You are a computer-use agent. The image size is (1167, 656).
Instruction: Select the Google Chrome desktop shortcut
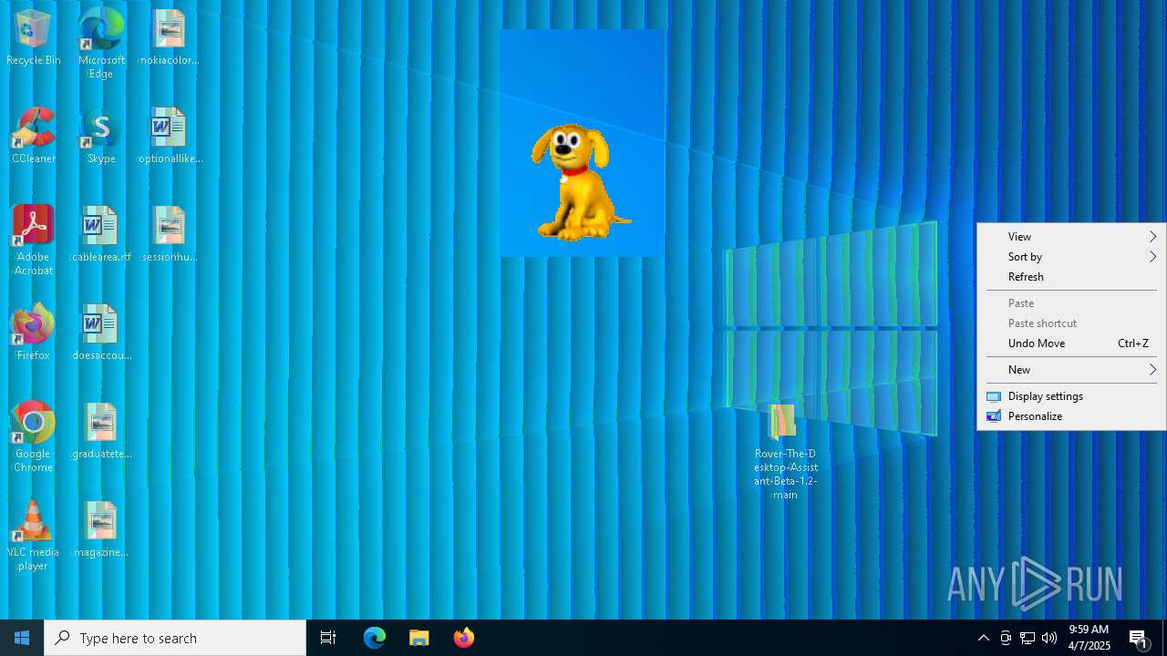pos(33,437)
